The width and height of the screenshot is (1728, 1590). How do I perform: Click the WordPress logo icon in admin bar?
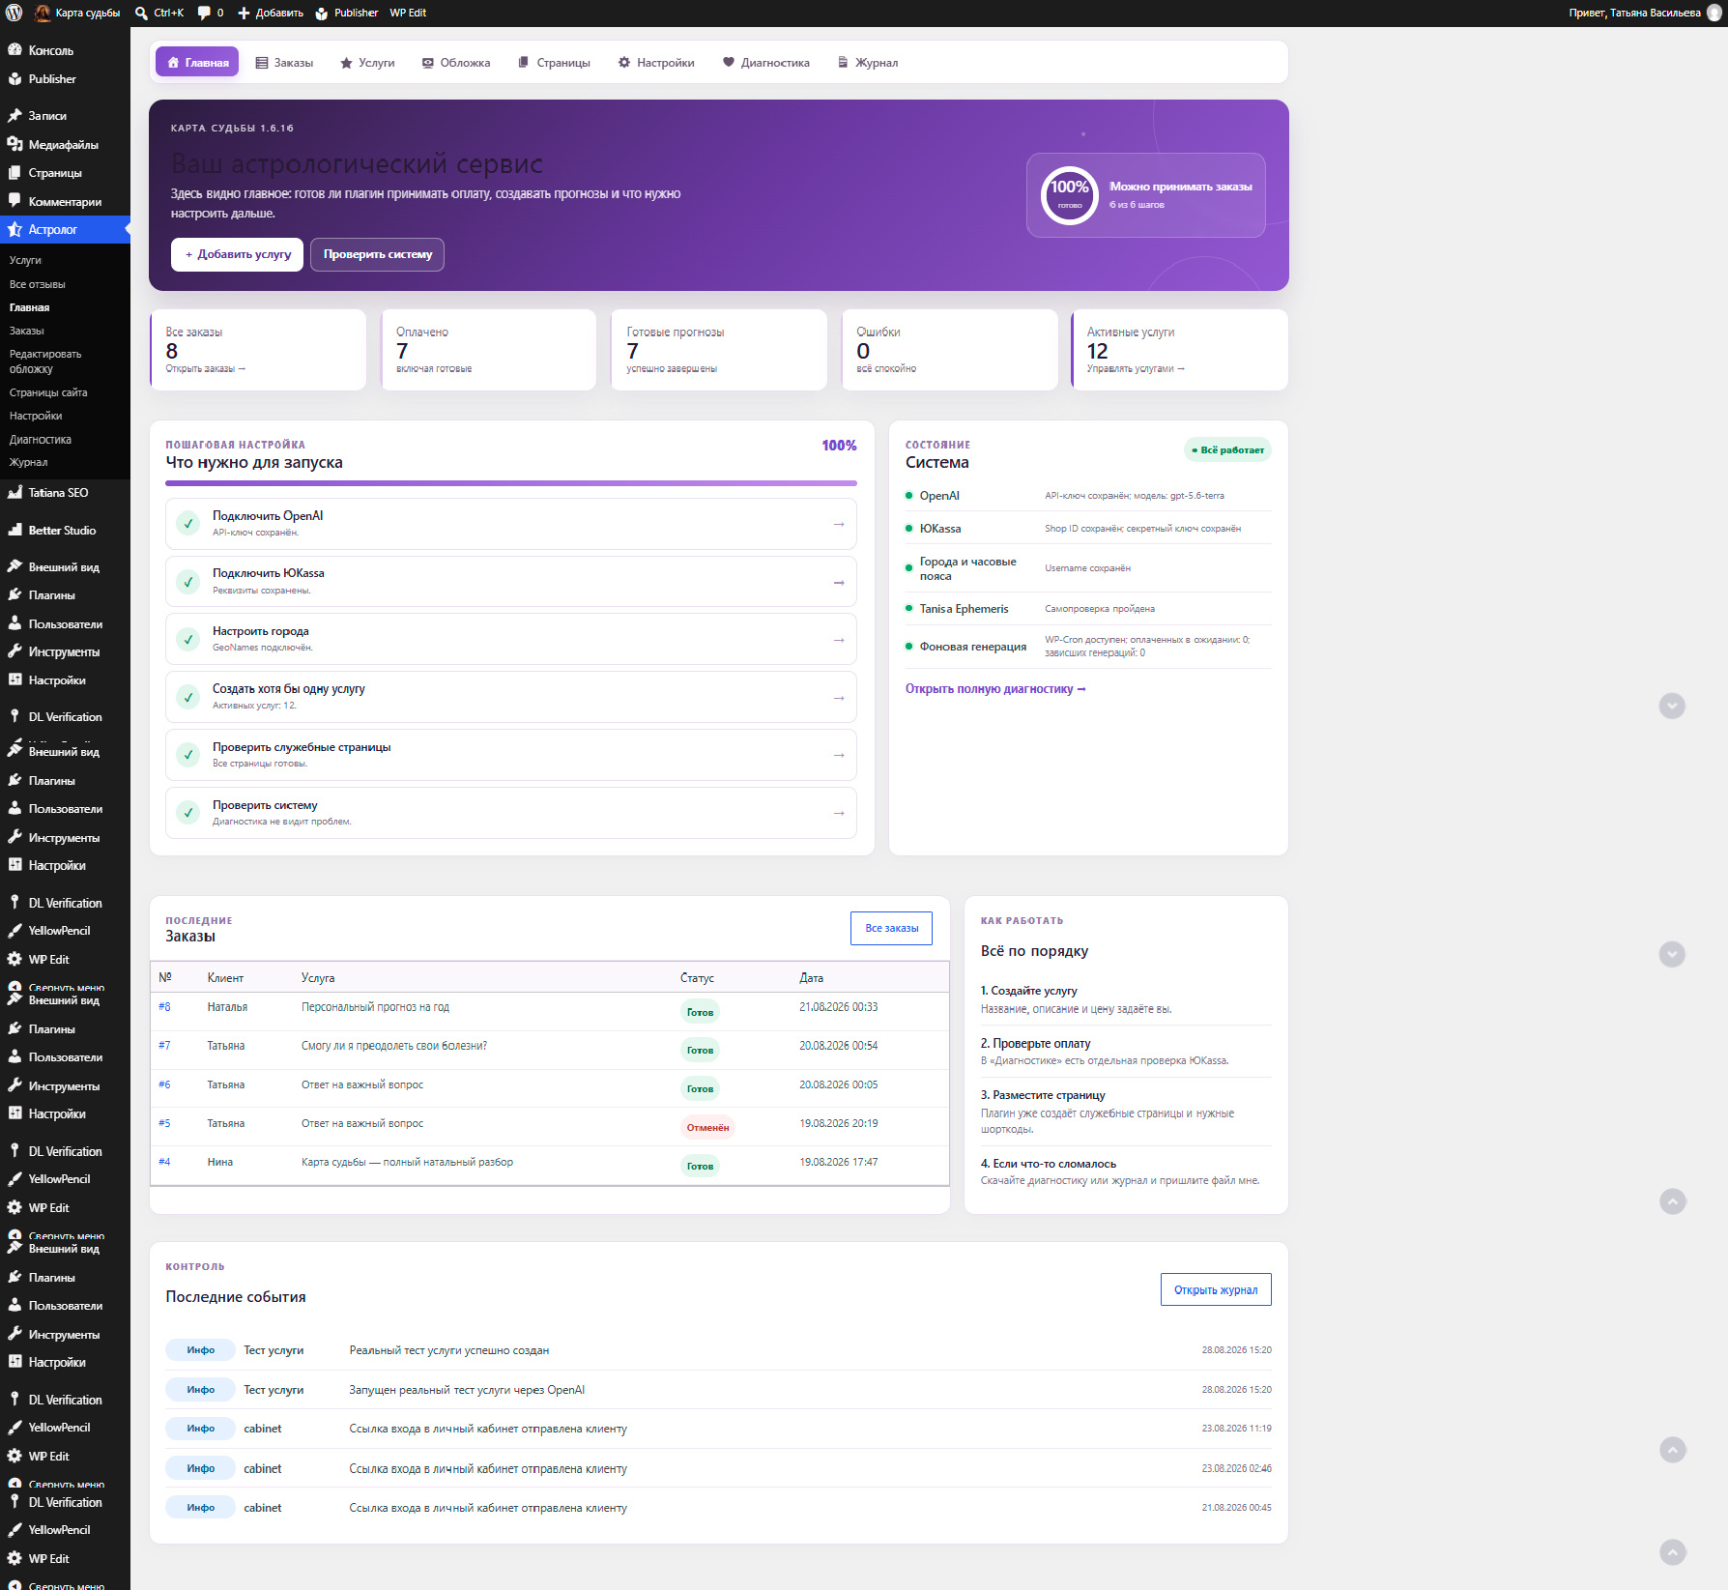click(x=14, y=13)
